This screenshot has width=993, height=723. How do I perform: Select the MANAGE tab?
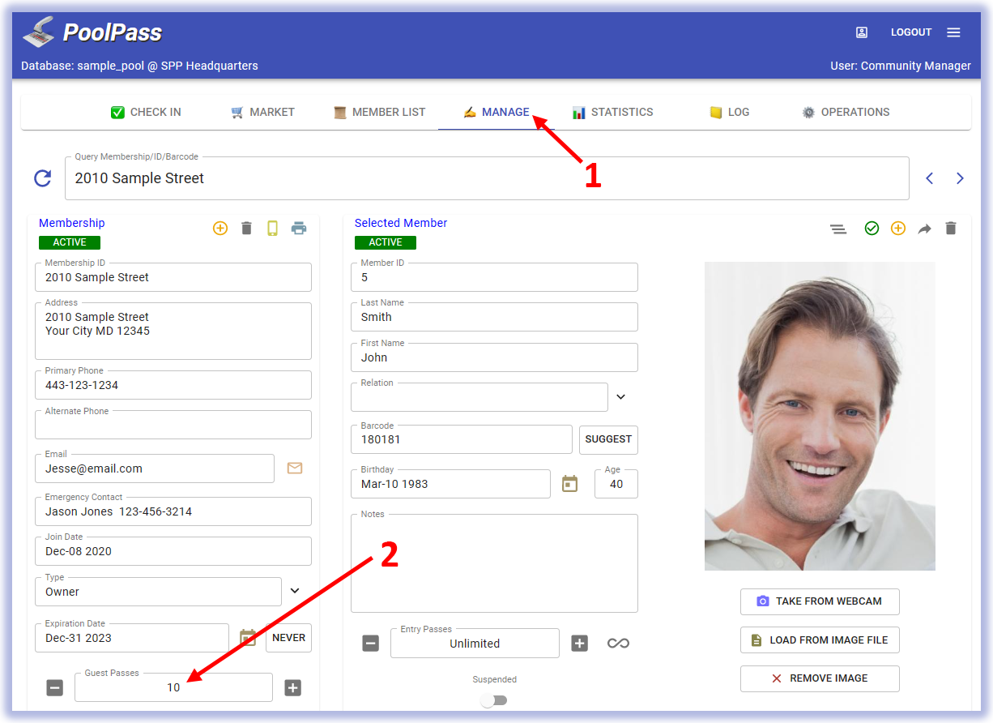click(497, 112)
